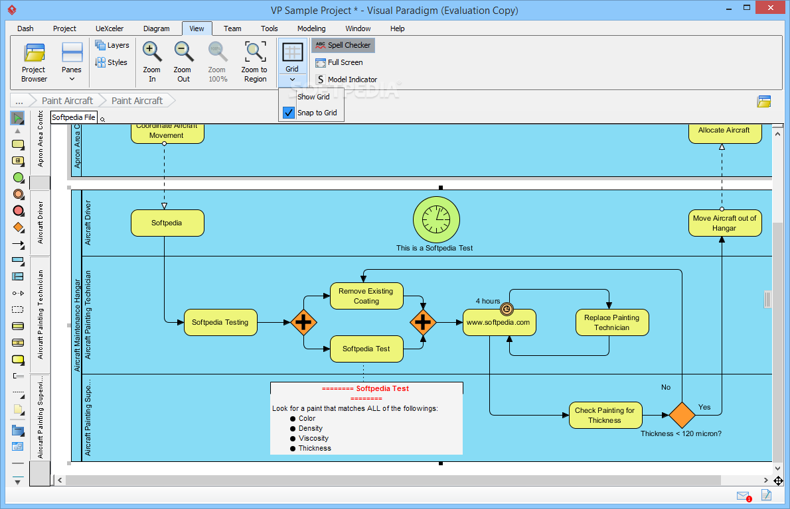This screenshot has width=790, height=509.
Task: Toggle the Model Indicator
Action: point(346,80)
